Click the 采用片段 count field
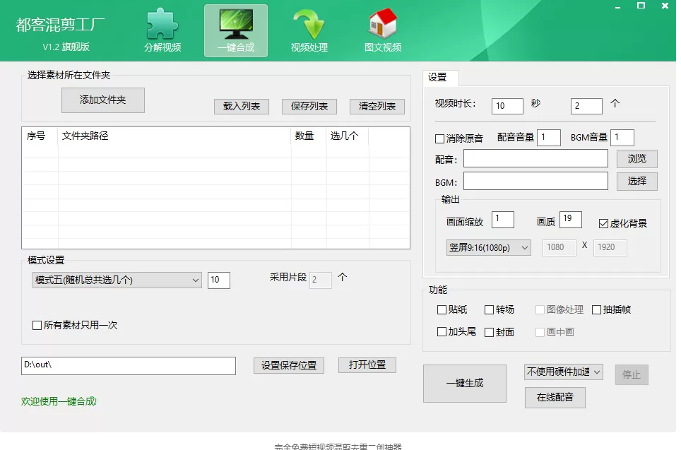The width and height of the screenshot is (681, 450). pyautogui.click(x=321, y=280)
